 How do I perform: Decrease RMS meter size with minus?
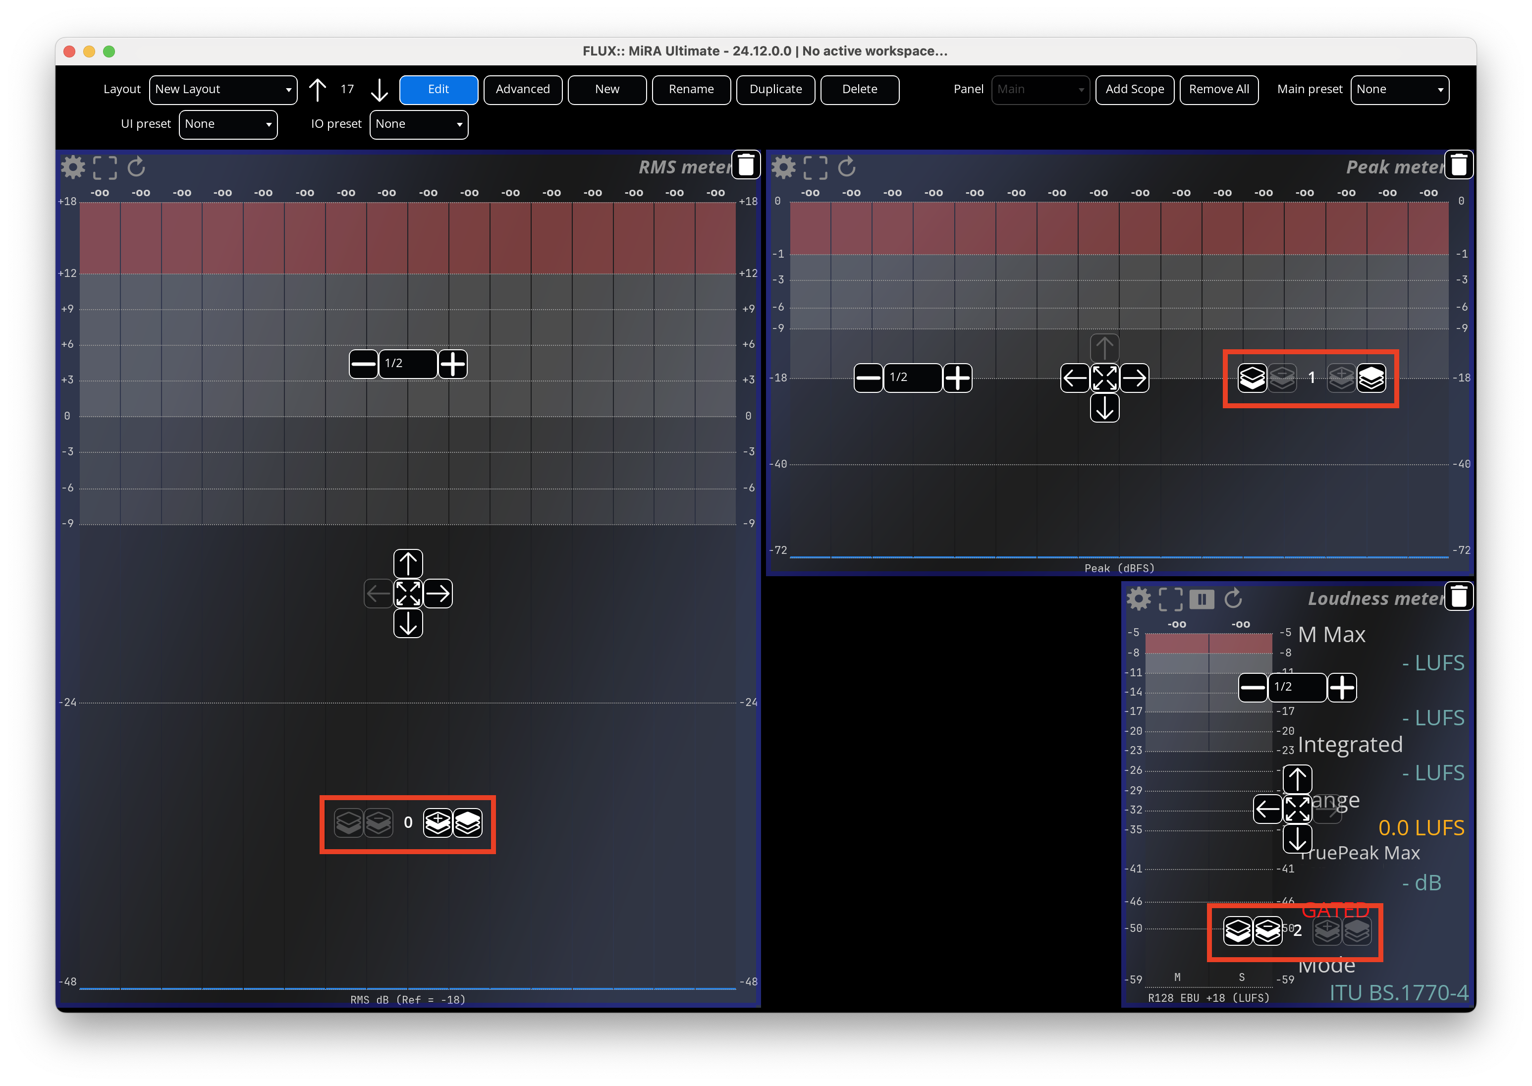tap(363, 364)
